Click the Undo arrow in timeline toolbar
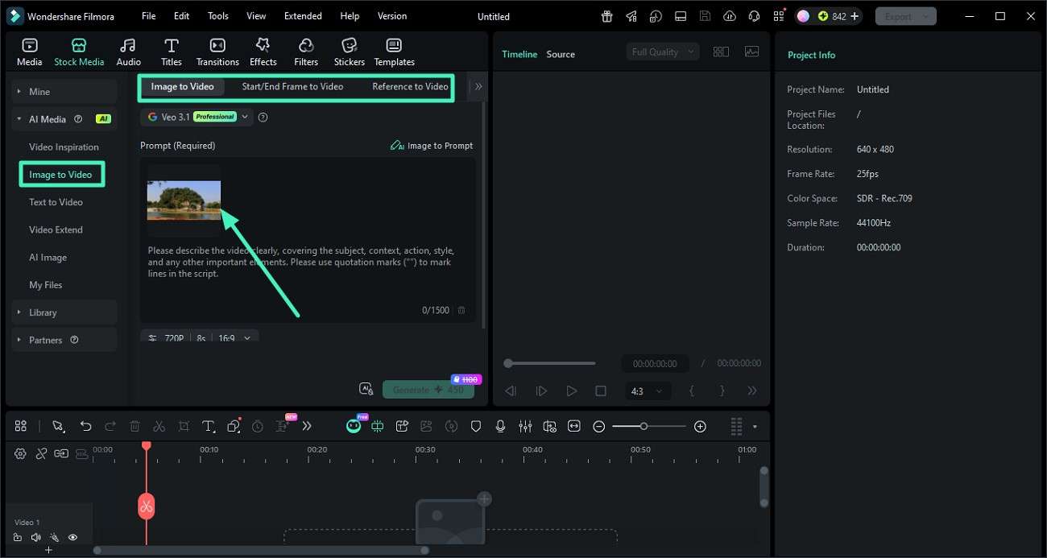The width and height of the screenshot is (1047, 558). 85,427
